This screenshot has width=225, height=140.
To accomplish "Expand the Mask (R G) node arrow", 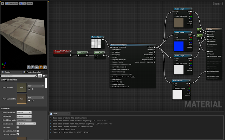I will [87, 52].
